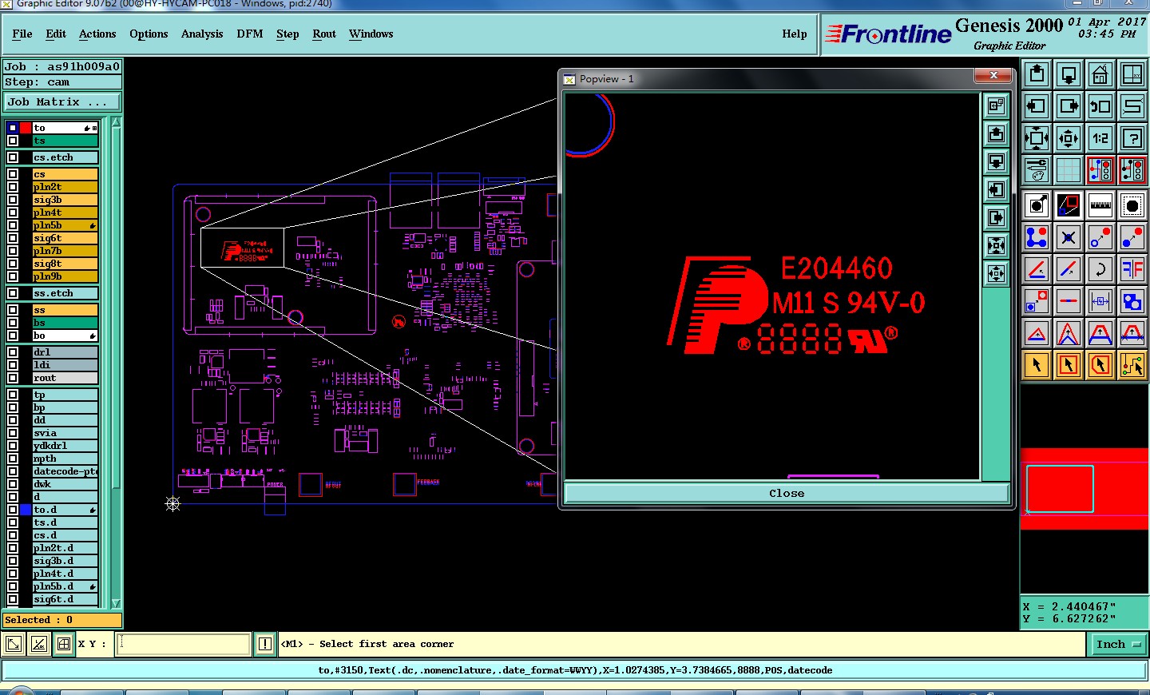Viewport: 1150px width, 695px height.
Task: Click the blue color swatch of layer to.d
Action: 26,510
